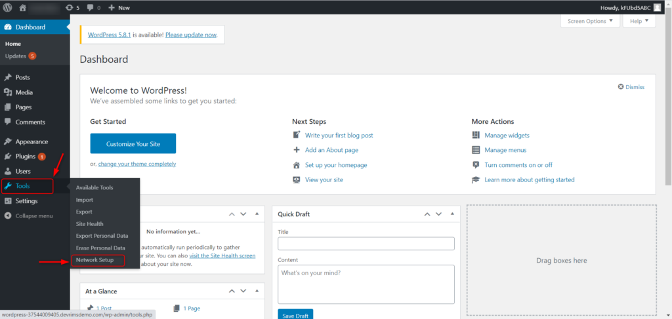Click the Quick Draft Title field

tap(366, 243)
